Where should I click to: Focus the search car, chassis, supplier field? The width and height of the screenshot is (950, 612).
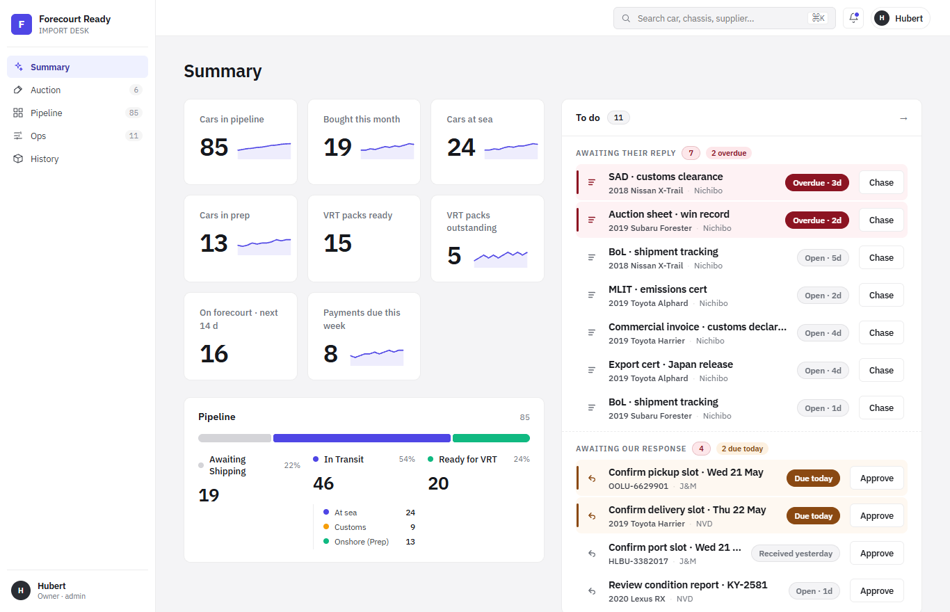pos(724,18)
